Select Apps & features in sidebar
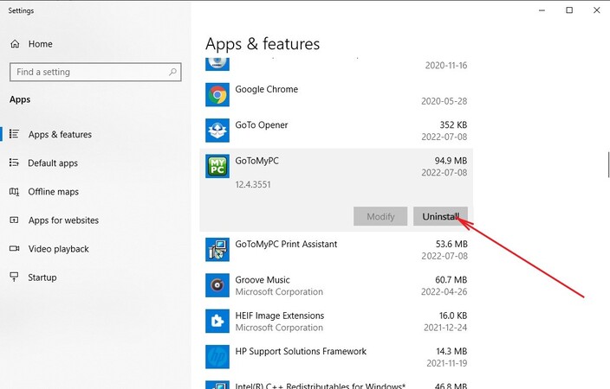 60,134
